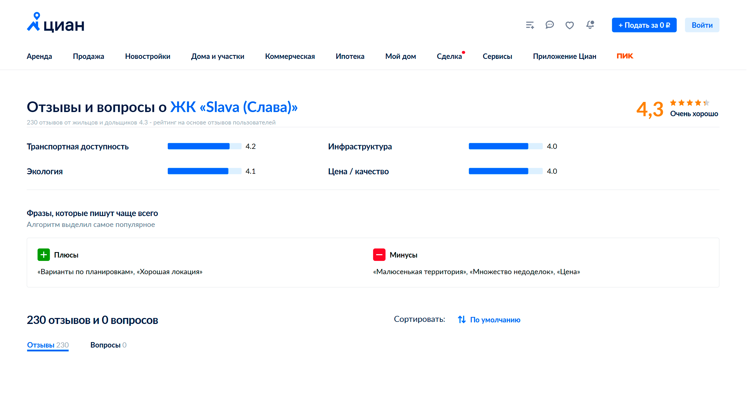Click «Варианты по планировкам» phrase text
This screenshot has height=409, width=756.
86,272
